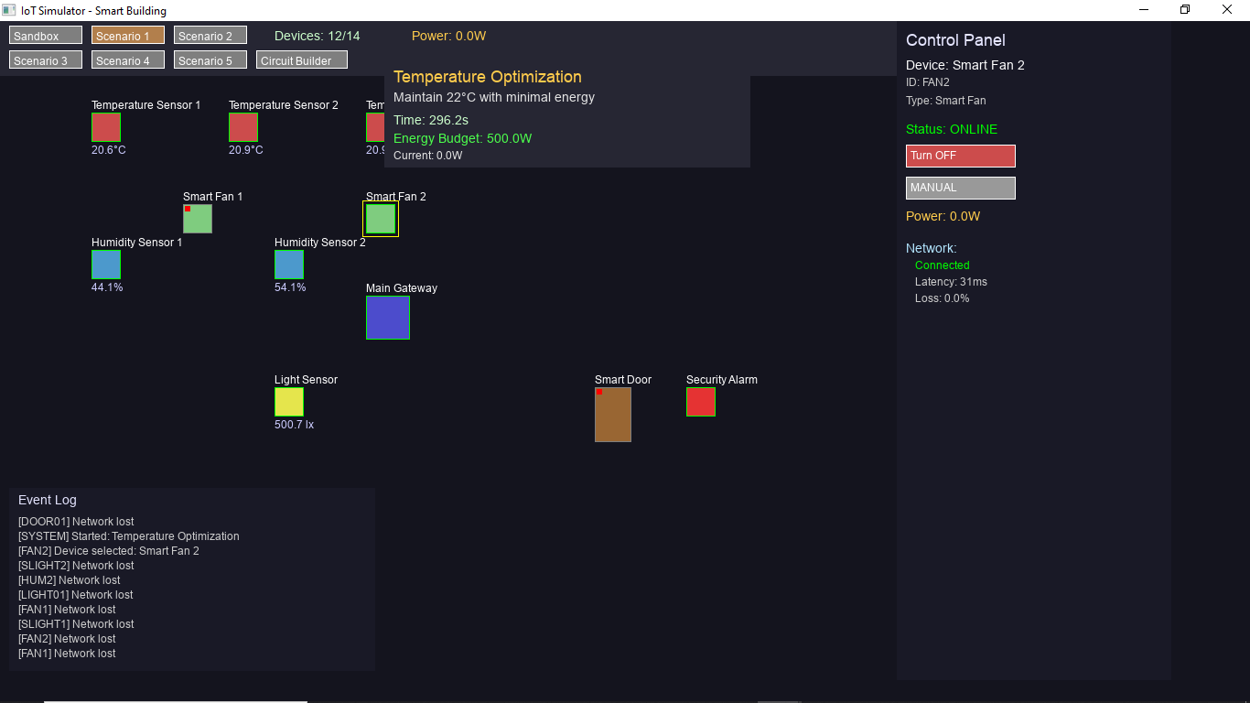
Task: Close the IoT Simulator window
Action: (1227, 10)
